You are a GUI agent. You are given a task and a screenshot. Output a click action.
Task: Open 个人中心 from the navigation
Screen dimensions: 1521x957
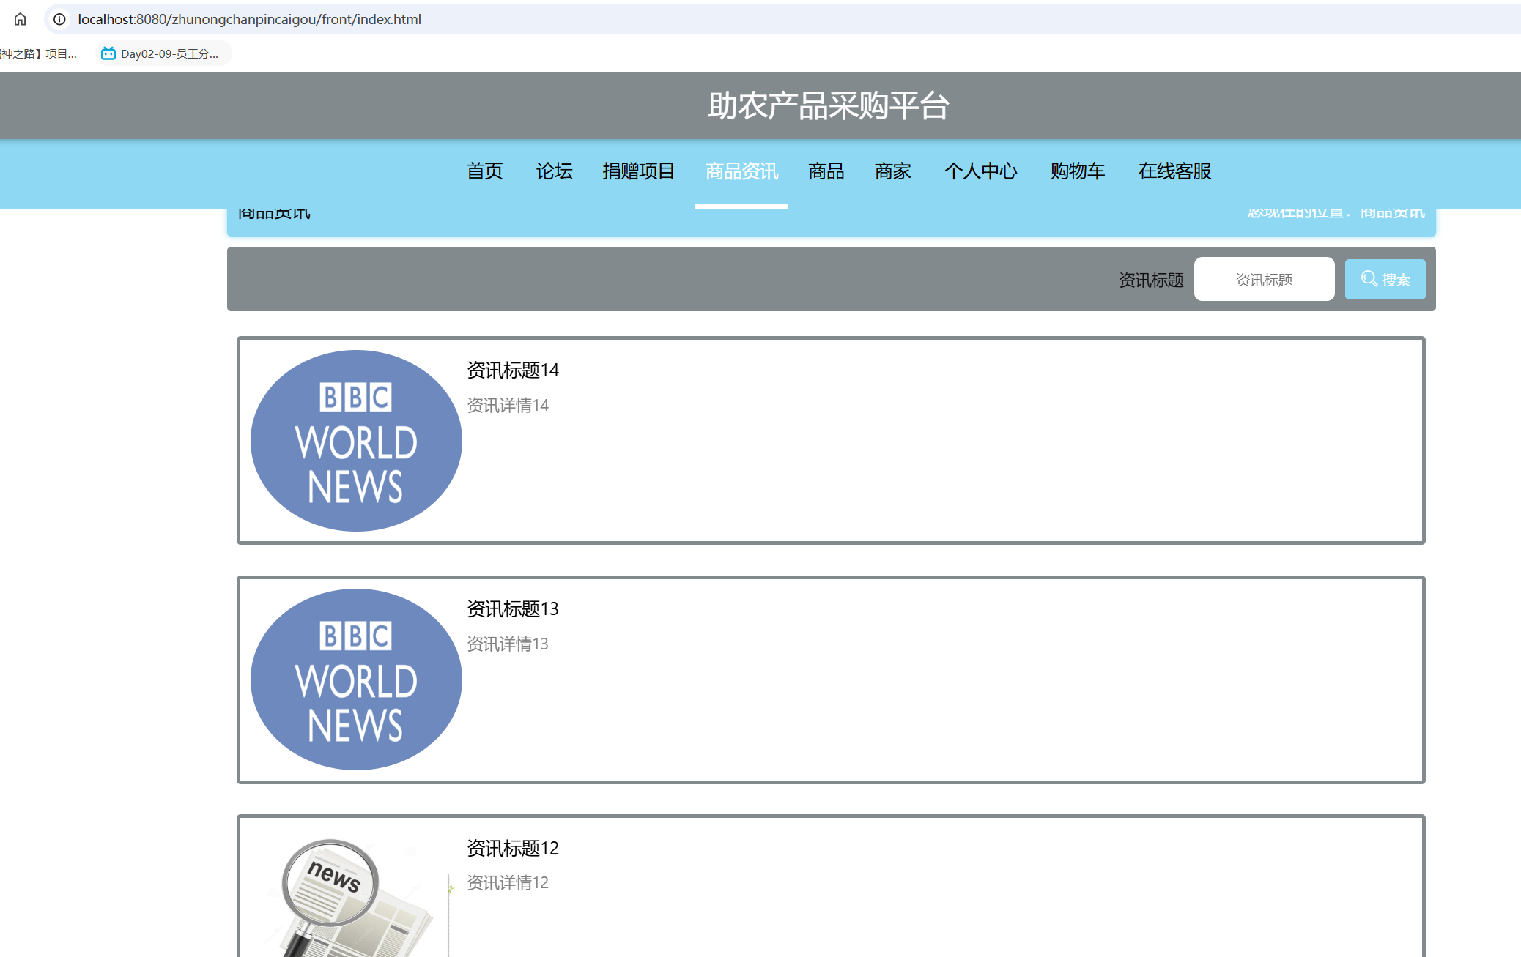pos(981,171)
